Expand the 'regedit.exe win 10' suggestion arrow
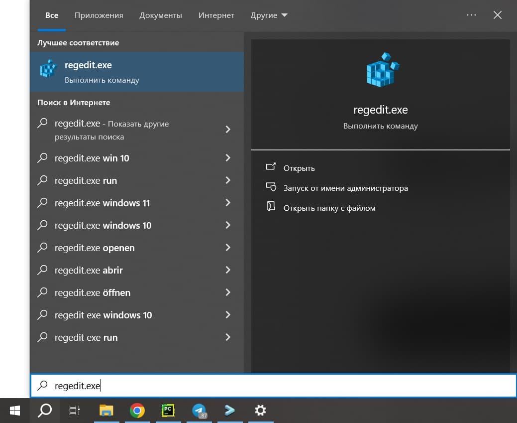 228,158
